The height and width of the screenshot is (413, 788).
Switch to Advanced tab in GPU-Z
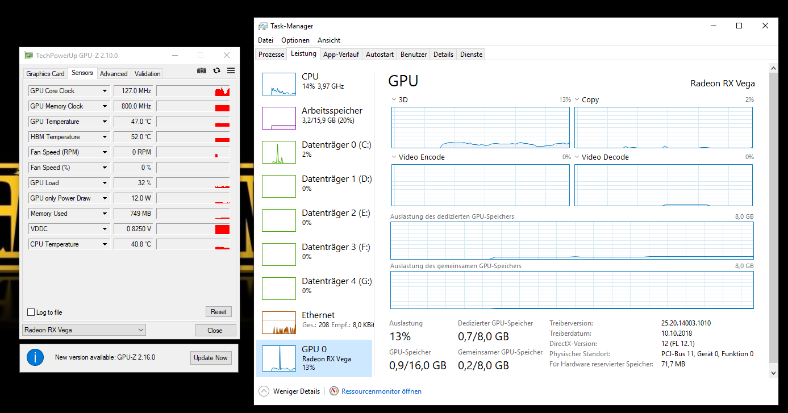tap(114, 74)
